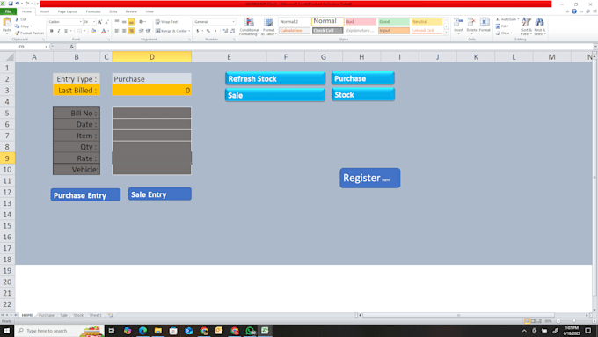Switch to the Page Layout ribbon tab
This screenshot has width=598, height=337.
click(68, 11)
